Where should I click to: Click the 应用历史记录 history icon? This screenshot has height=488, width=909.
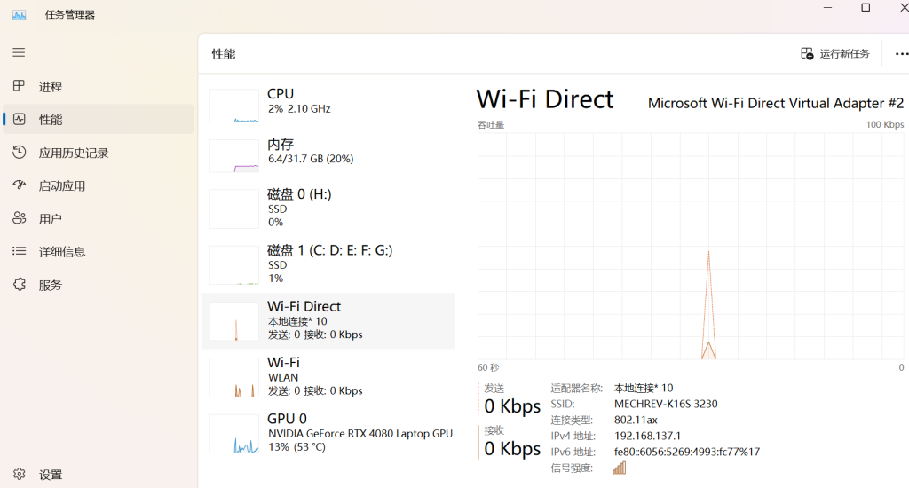tap(19, 153)
